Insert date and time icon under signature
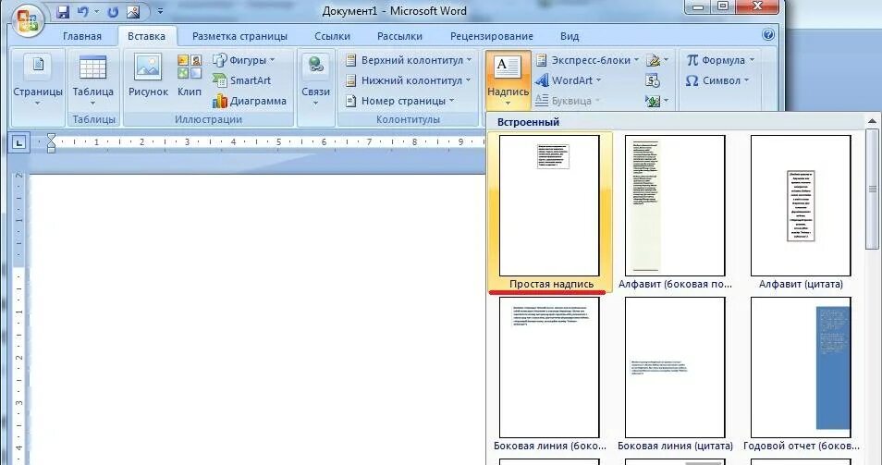Viewport: 882px width, 465px height. pos(653,80)
